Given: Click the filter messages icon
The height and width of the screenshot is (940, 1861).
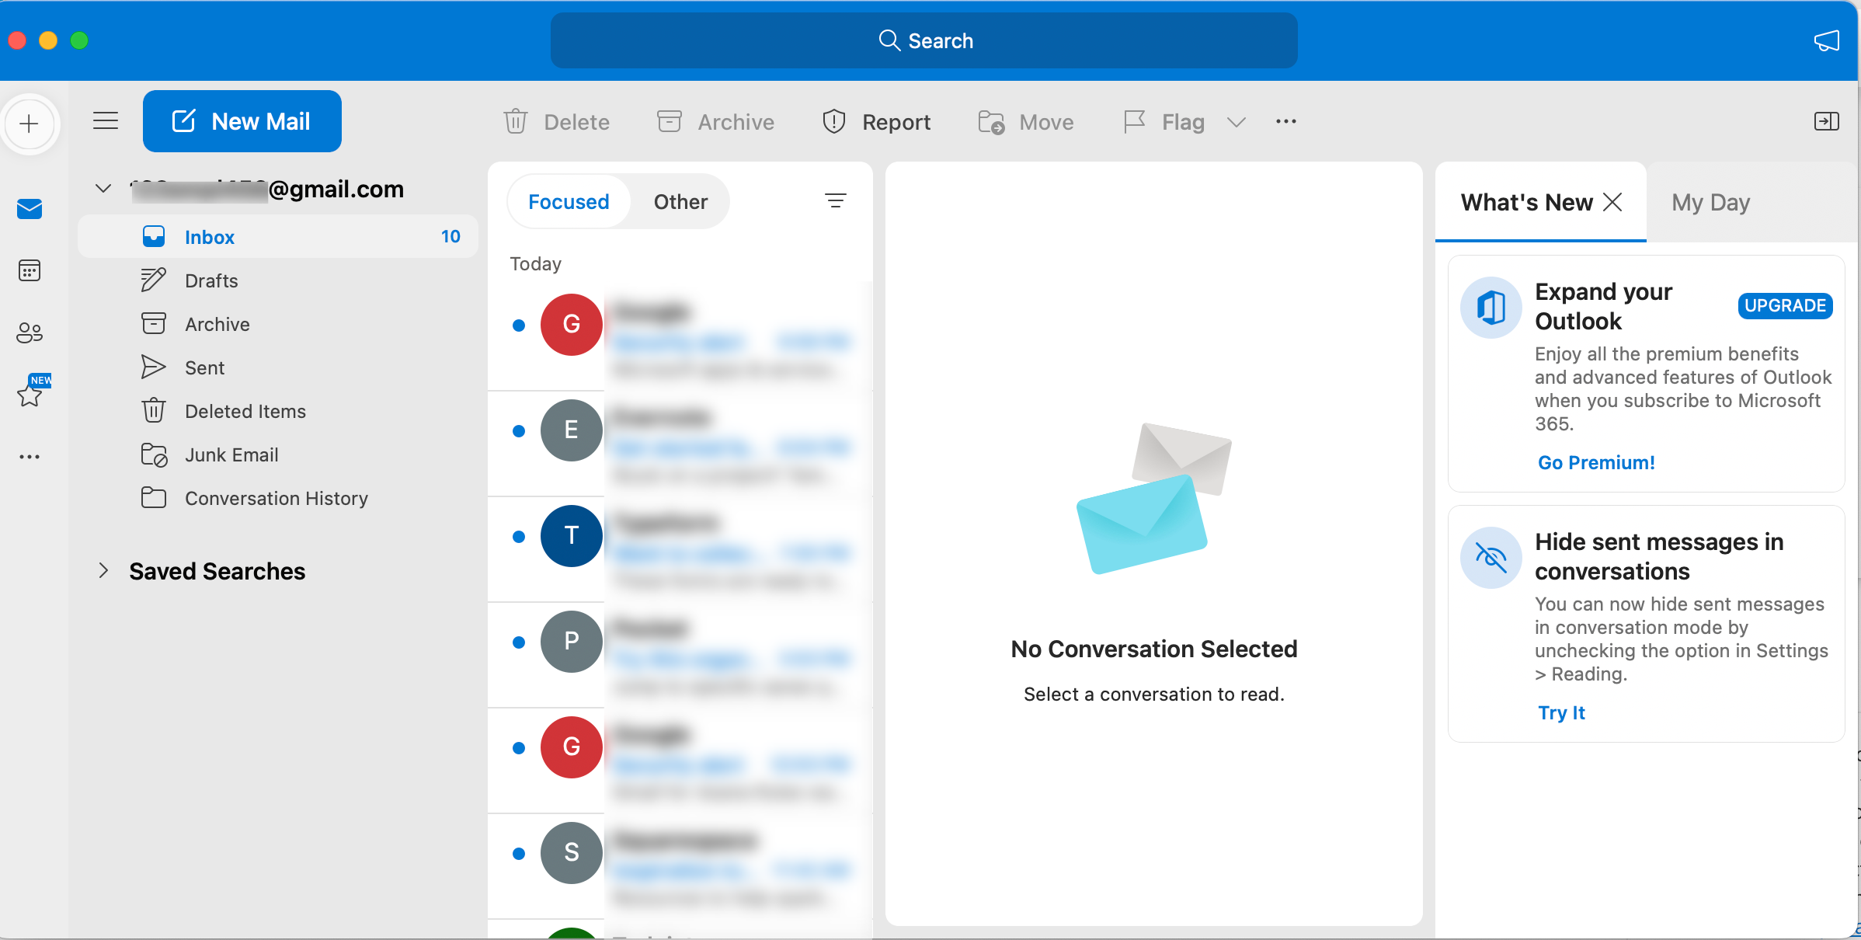Looking at the screenshot, I should click(x=835, y=201).
